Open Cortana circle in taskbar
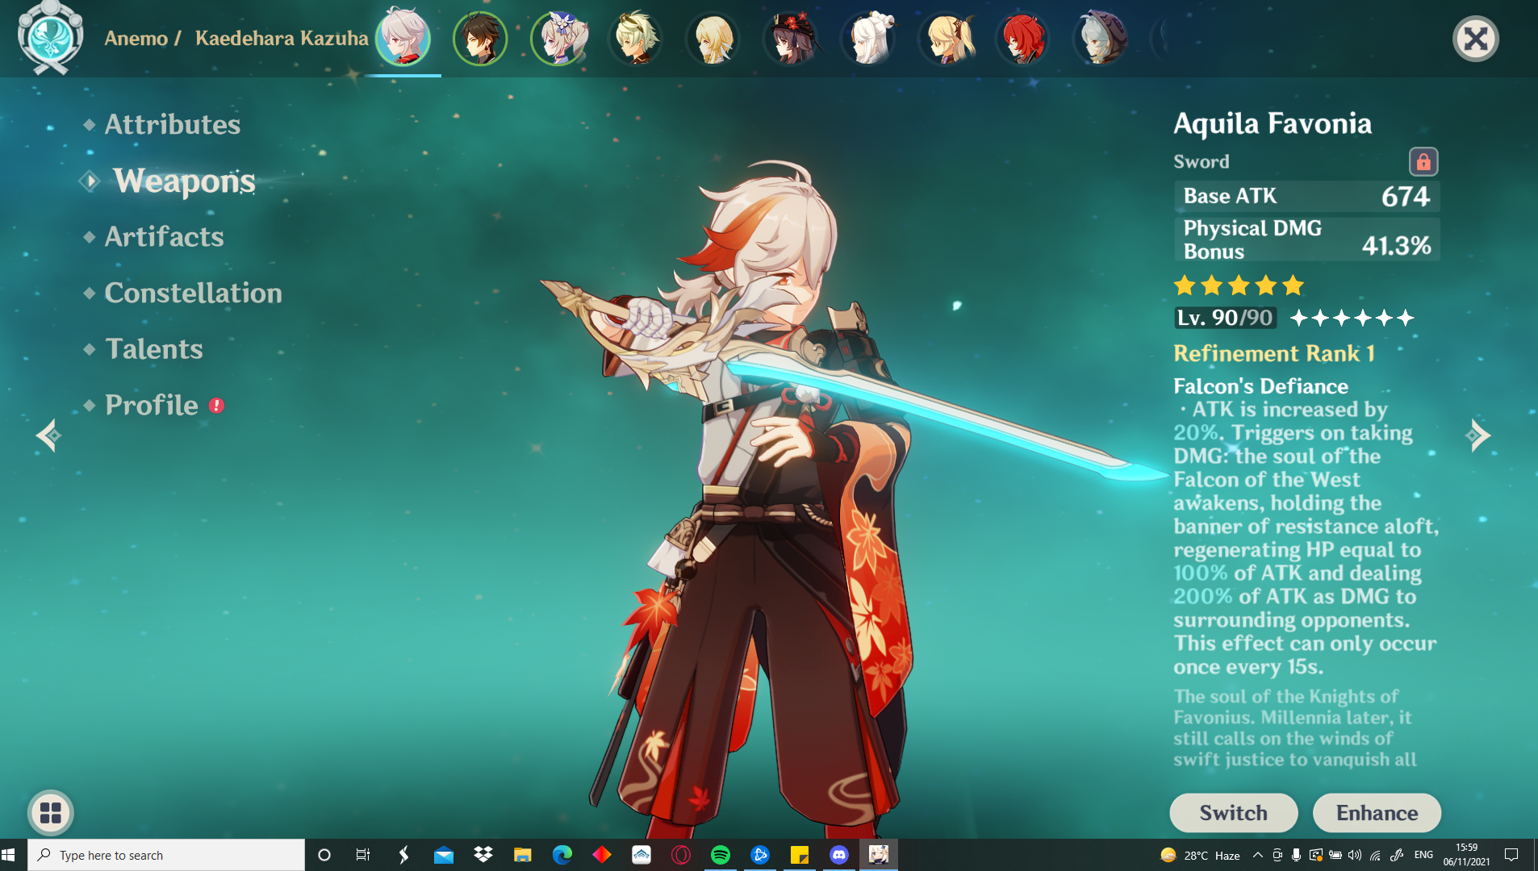The height and width of the screenshot is (871, 1538). pyautogui.click(x=324, y=855)
